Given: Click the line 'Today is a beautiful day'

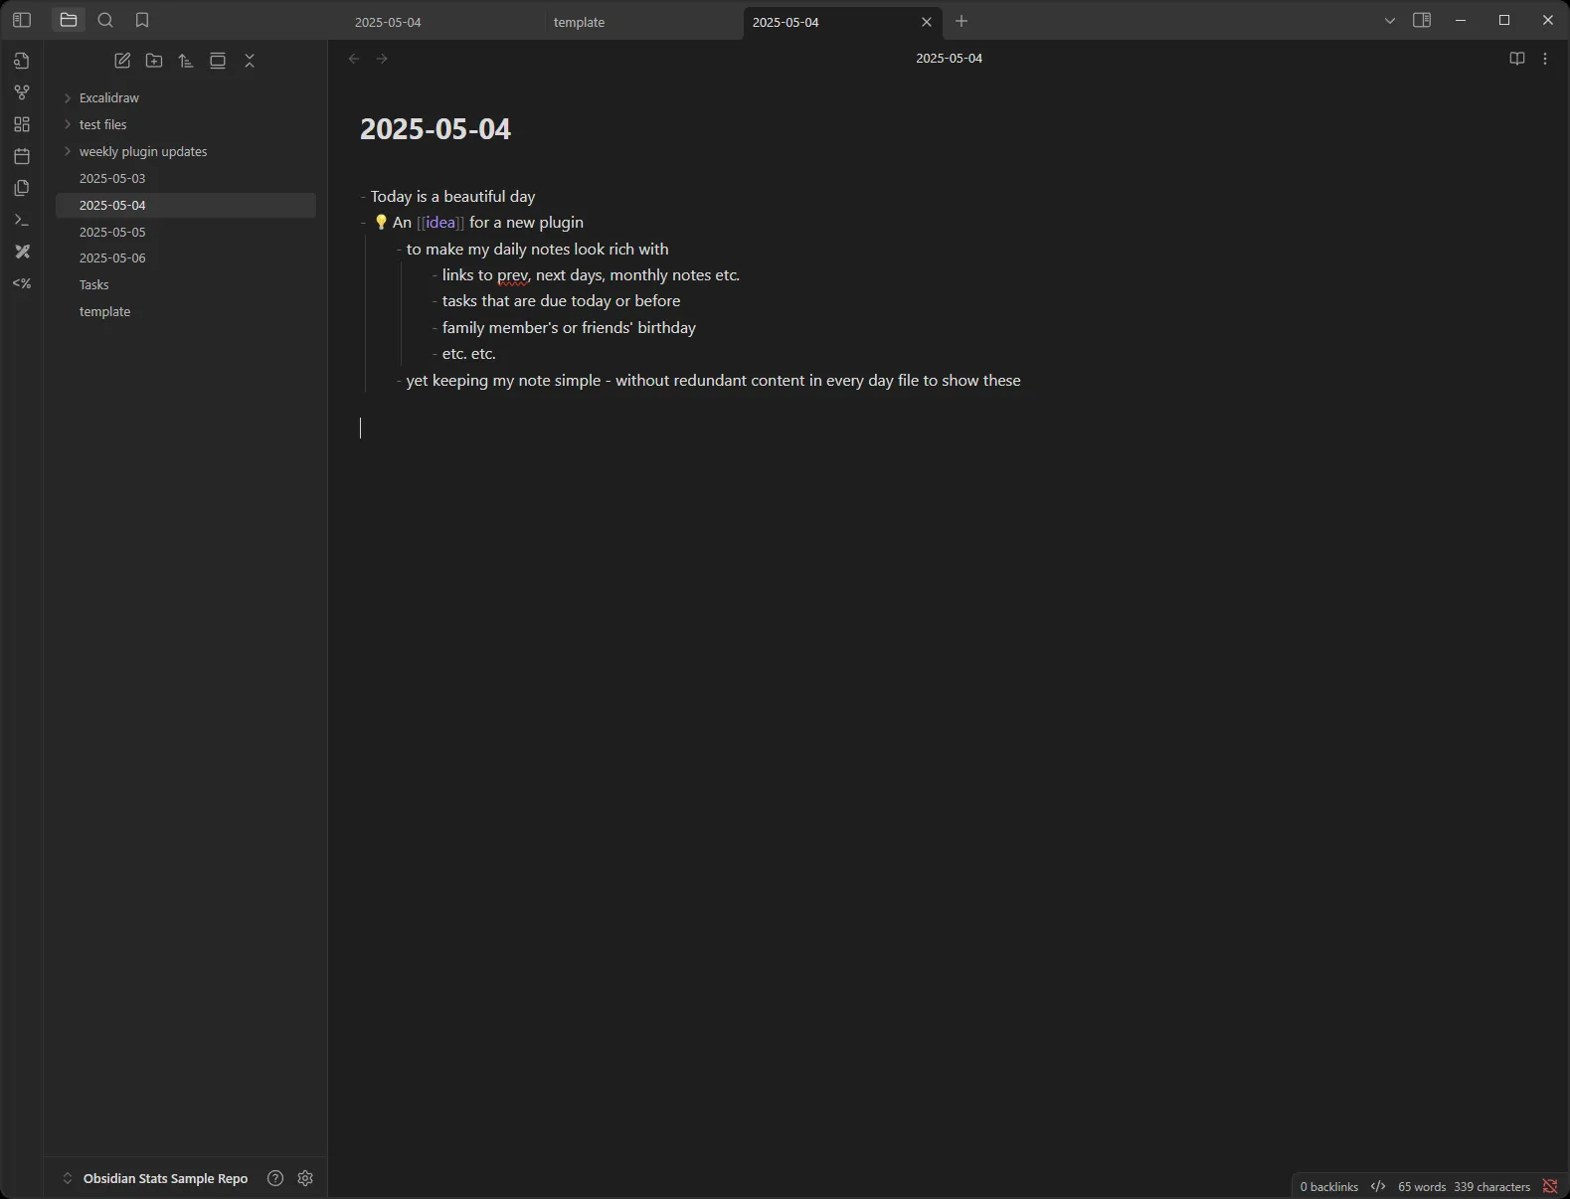Looking at the screenshot, I should point(452,197).
